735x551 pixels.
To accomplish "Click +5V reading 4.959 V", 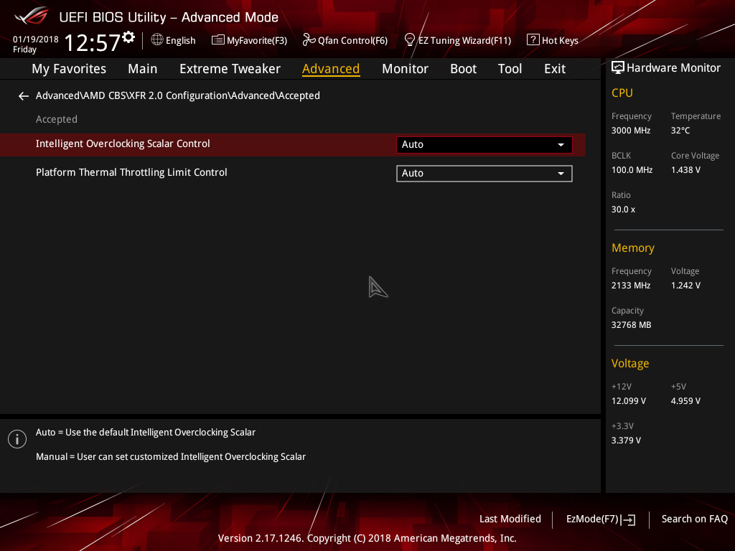I will 685,401.
